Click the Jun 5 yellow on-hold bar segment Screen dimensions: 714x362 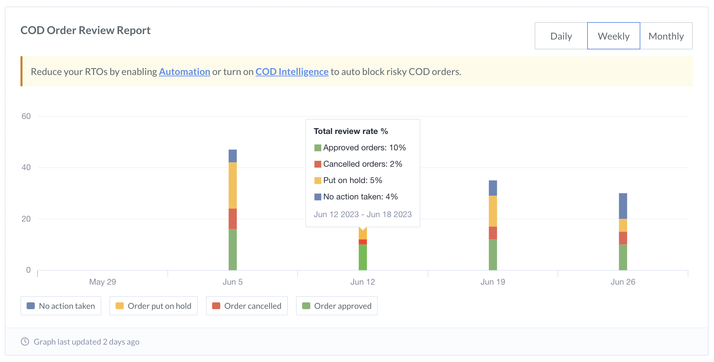(233, 185)
